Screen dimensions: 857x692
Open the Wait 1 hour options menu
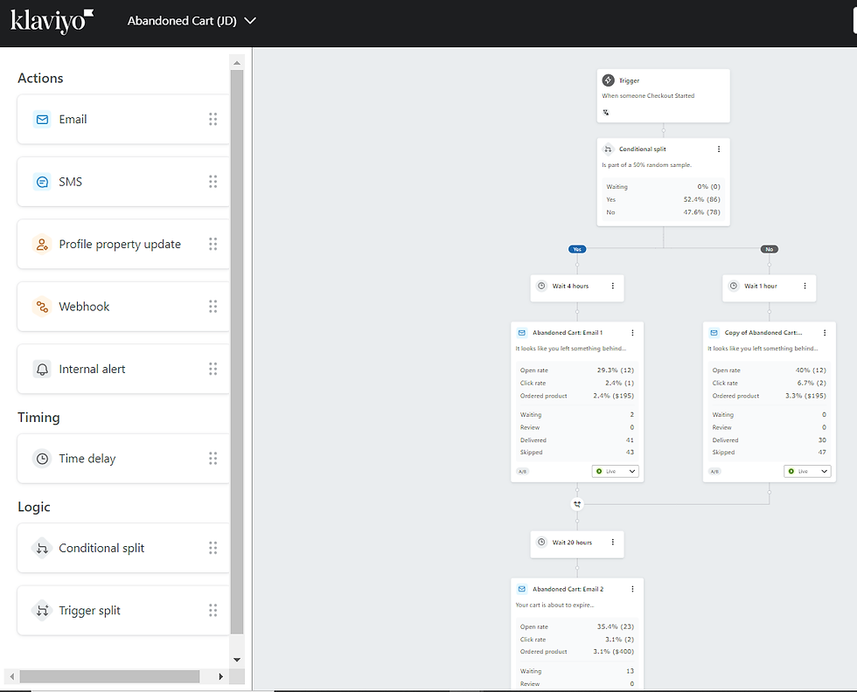805,286
